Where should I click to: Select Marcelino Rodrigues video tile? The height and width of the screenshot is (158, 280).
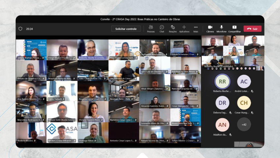(31, 112)
